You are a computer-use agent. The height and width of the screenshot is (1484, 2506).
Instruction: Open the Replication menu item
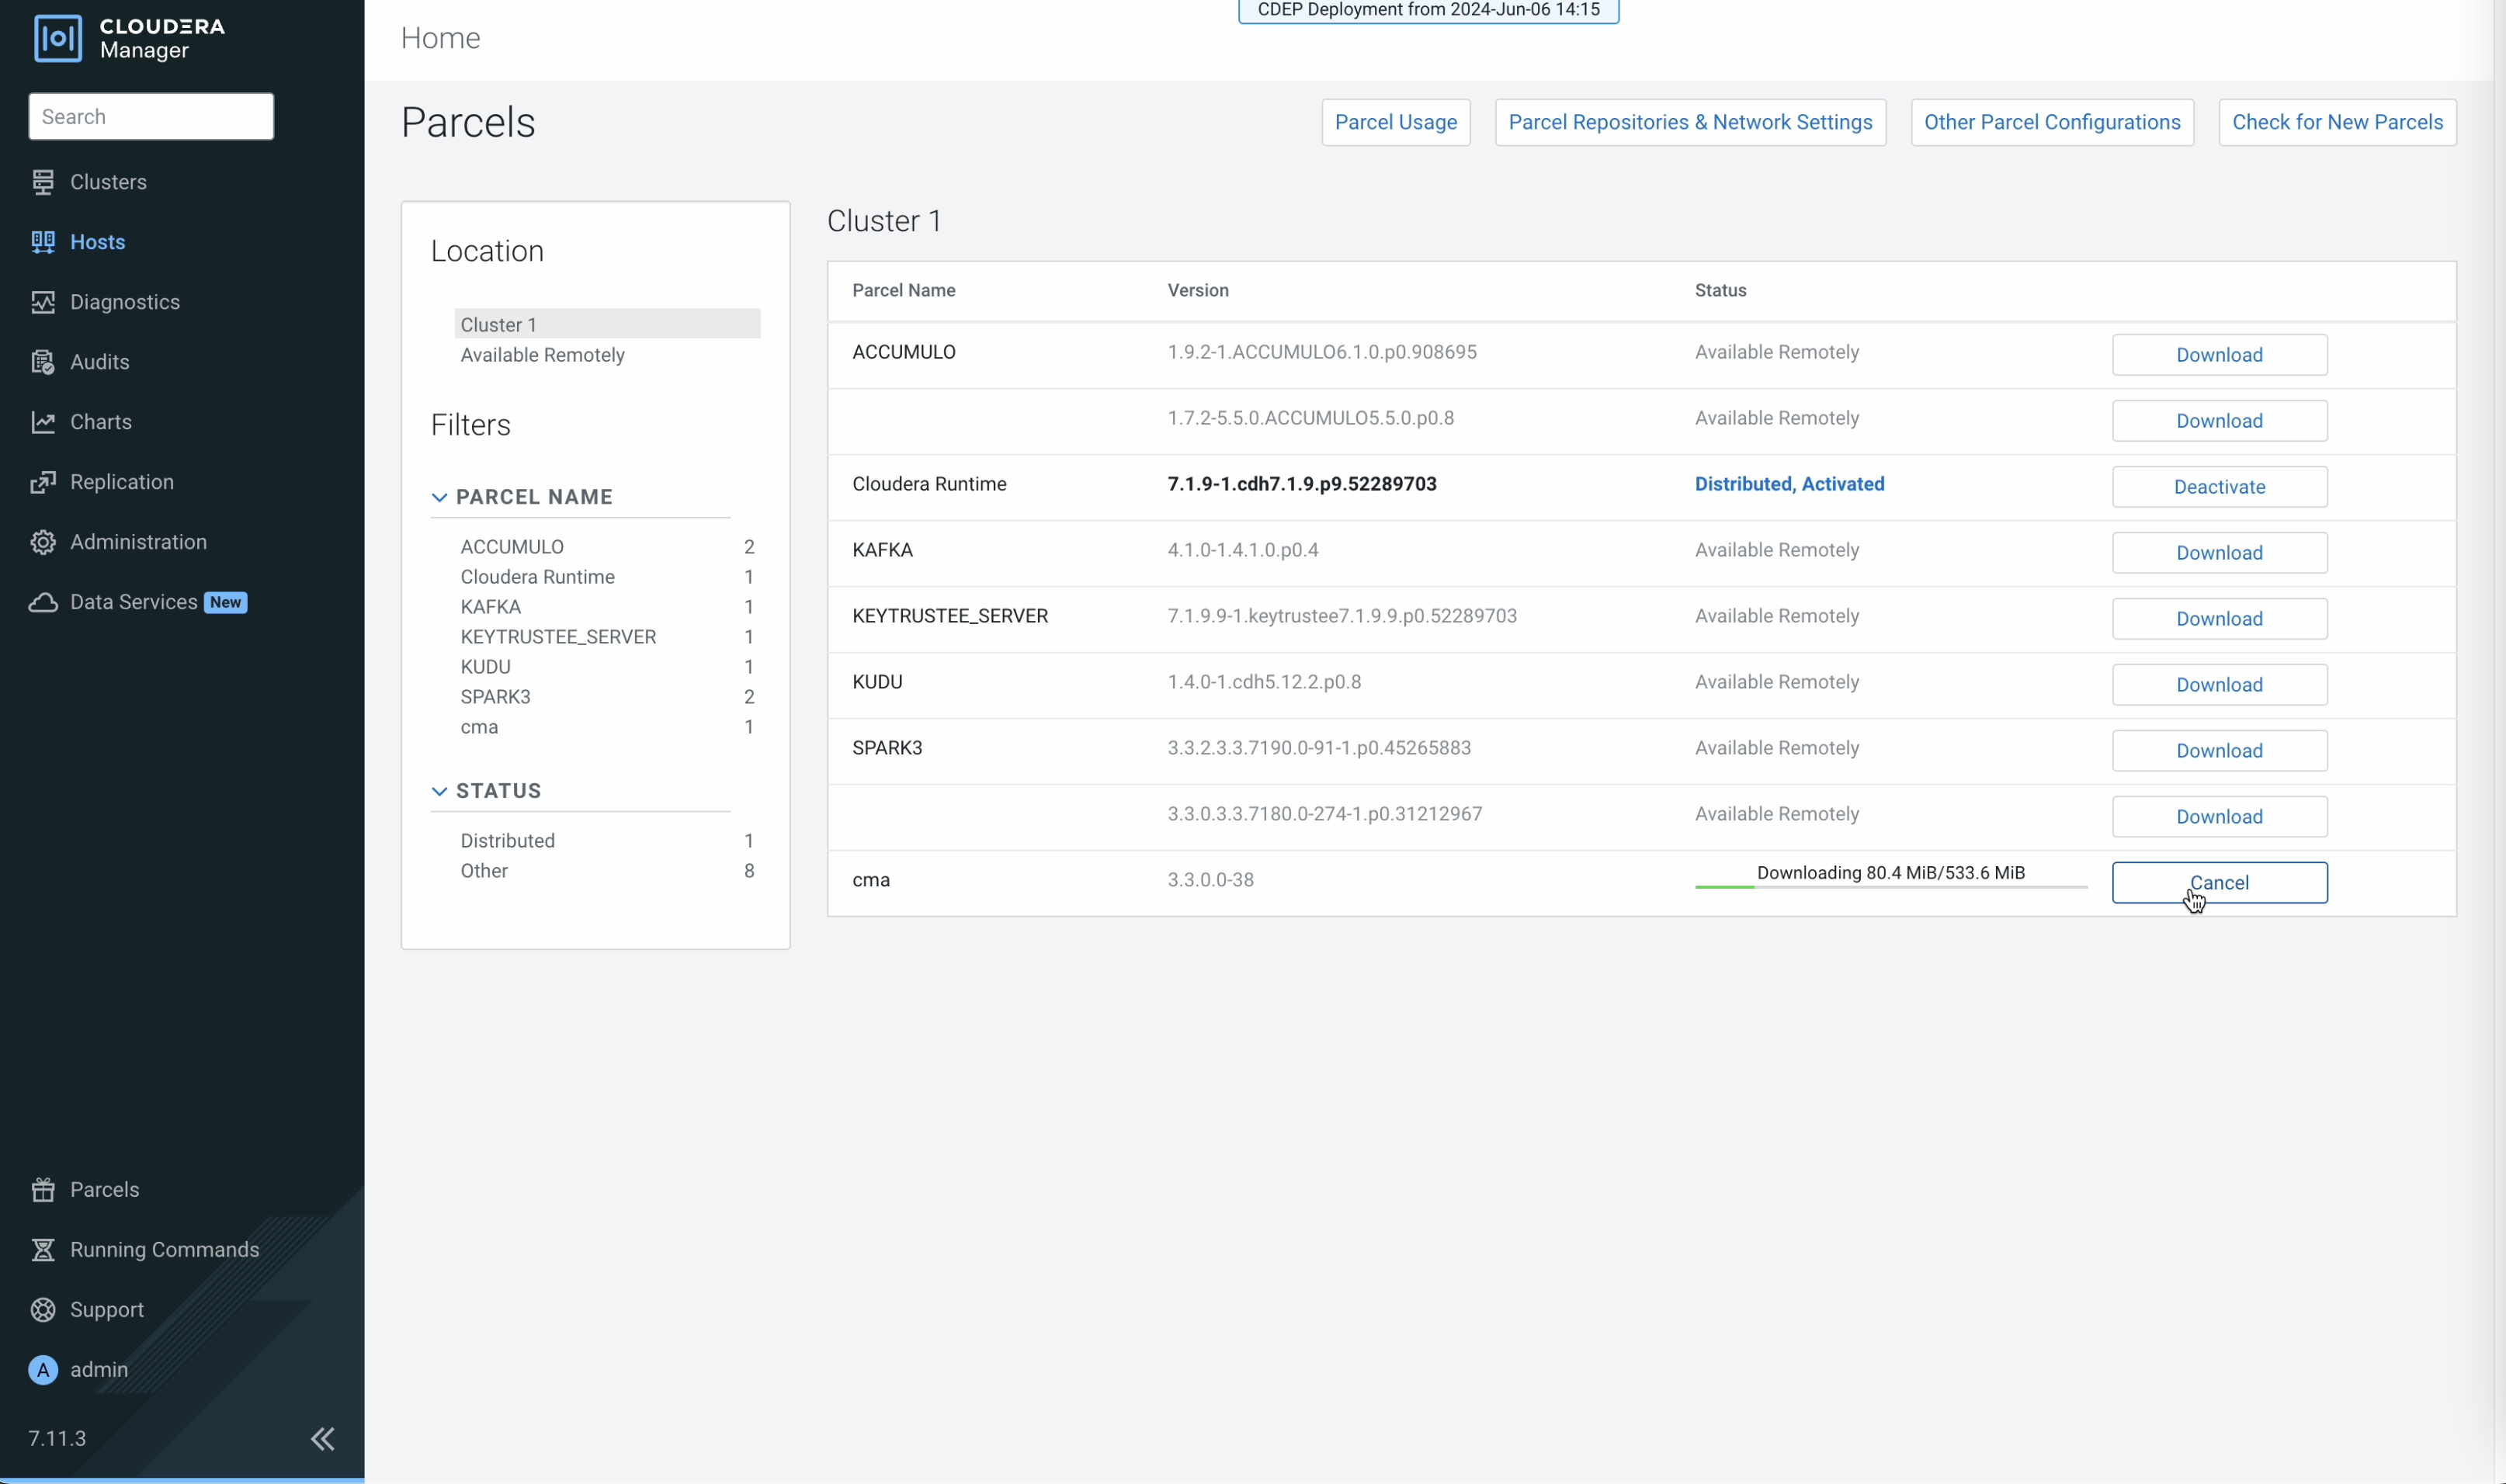click(122, 482)
